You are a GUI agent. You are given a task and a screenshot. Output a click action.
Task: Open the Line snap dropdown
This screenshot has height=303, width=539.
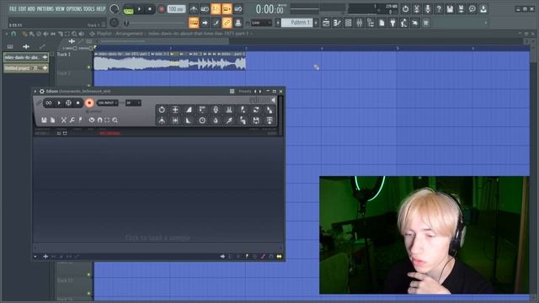point(261,23)
